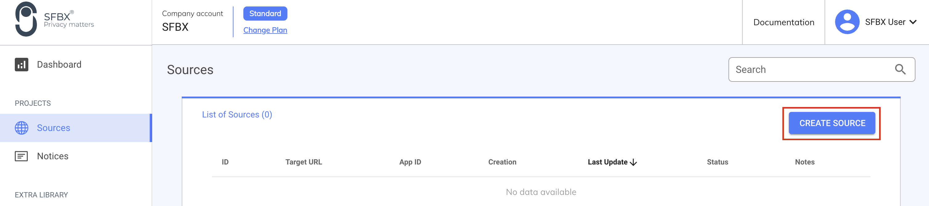929x206 pixels.
Task: Click the CREATE SOURCE button
Action: pos(832,123)
